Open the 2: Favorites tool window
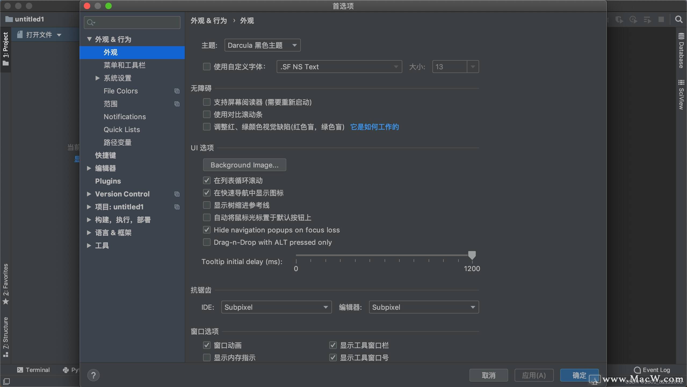Viewport: 687px width, 387px height. click(x=6, y=281)
